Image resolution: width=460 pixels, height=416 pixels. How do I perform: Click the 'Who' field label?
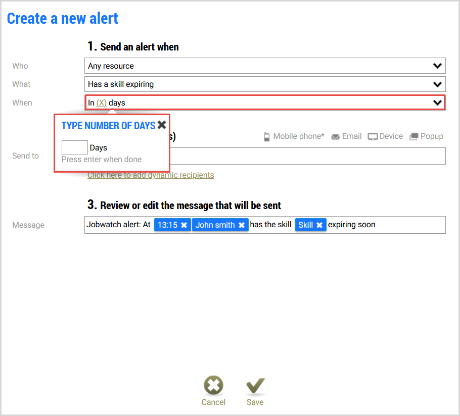pos(20,66)
